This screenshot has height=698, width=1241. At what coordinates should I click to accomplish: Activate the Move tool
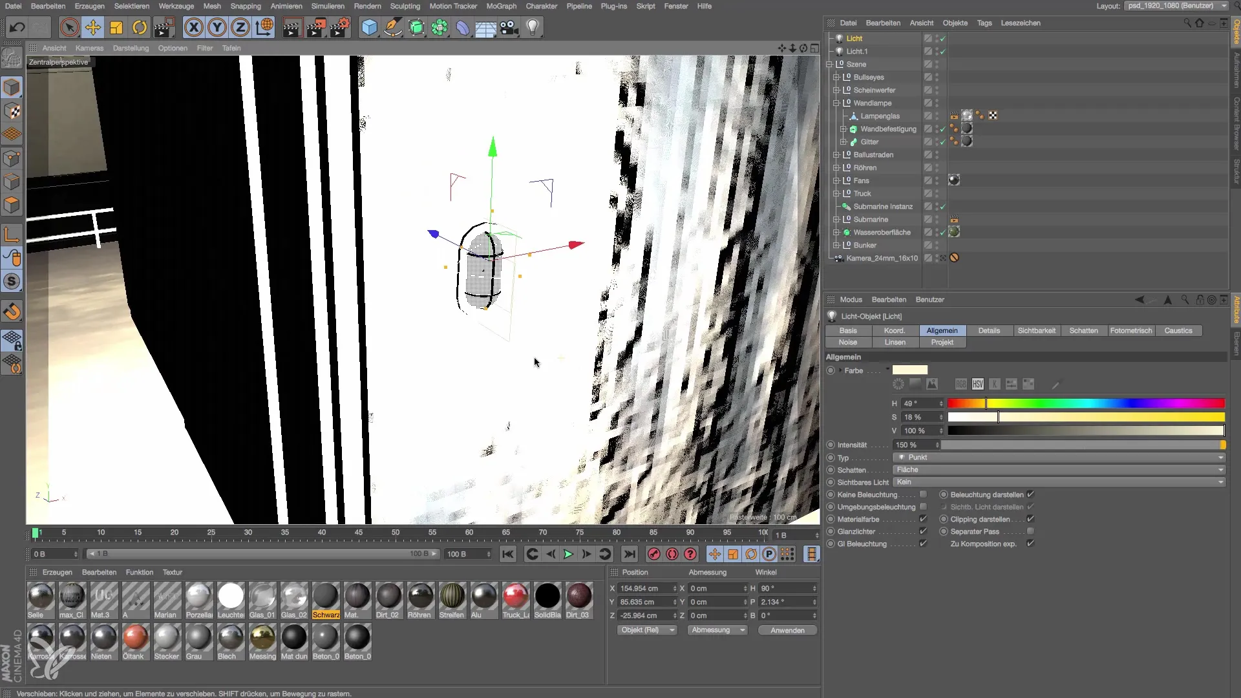point(93,27)
